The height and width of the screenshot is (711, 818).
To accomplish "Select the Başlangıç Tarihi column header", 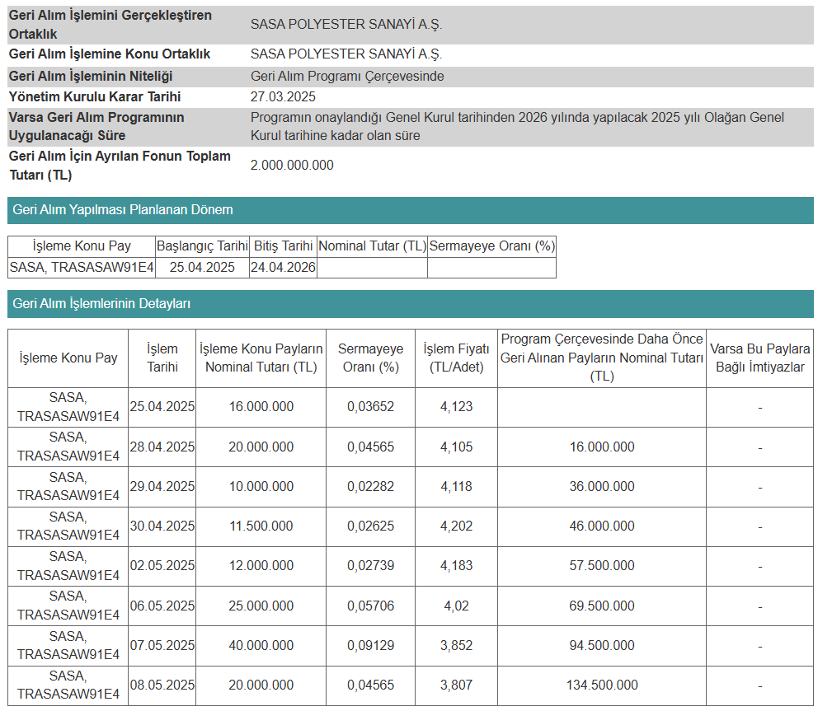I will (x=202, y=246).
